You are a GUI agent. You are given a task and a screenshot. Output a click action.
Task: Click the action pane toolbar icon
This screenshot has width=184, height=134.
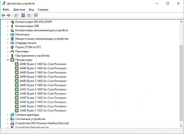[x=29, y=15]
